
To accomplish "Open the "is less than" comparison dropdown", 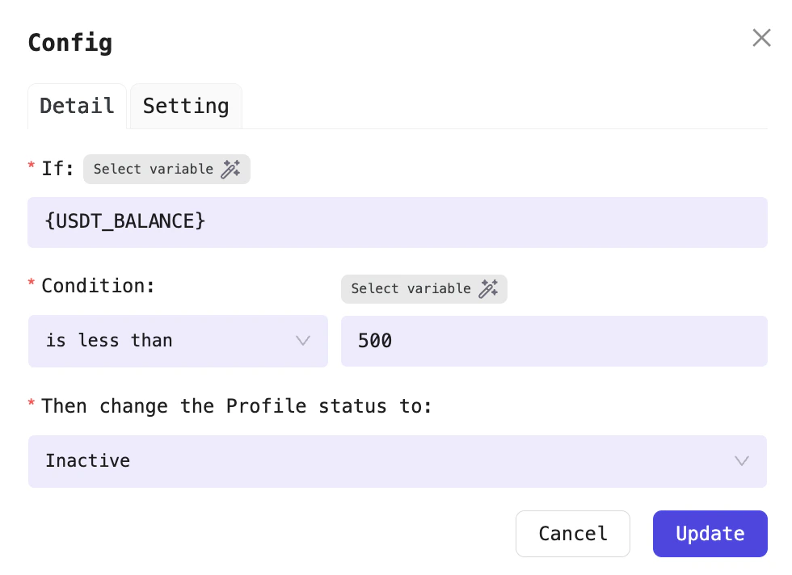I will 178,341.
